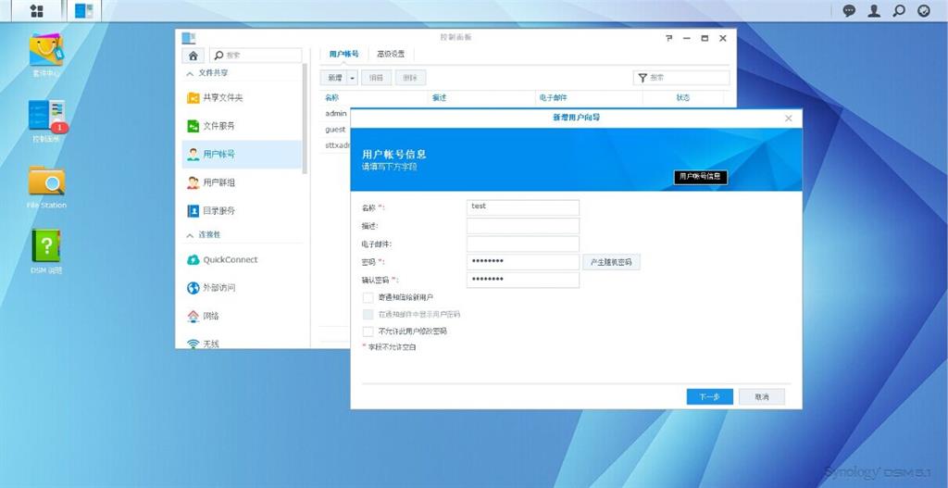Toggle 在通知邮件中显示用户密码 checkbox

[368, 314]
